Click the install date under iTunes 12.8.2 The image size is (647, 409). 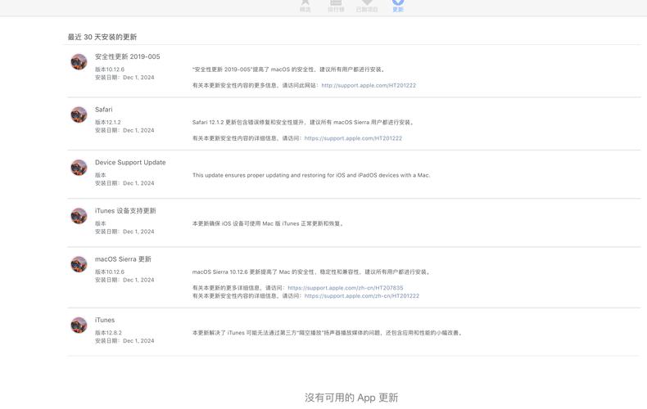pos(124,340)
